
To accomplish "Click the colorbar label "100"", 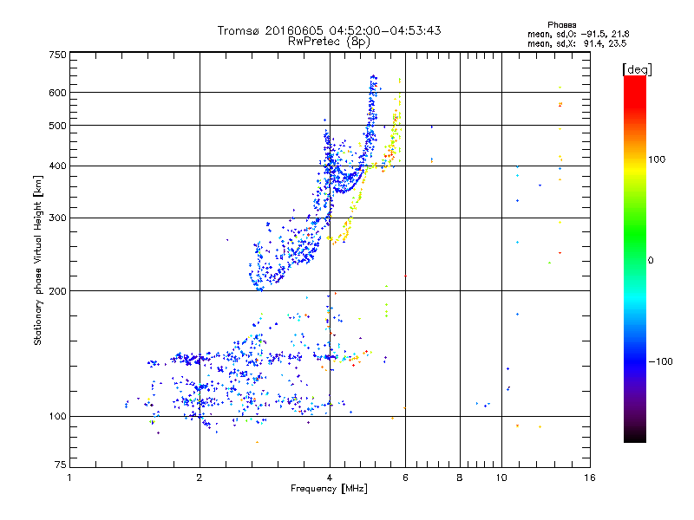I will [657, 159].
